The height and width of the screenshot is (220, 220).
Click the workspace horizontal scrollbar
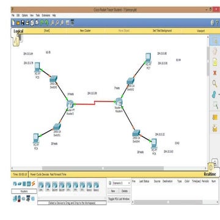pyautogui.click(x=103, y=168)
